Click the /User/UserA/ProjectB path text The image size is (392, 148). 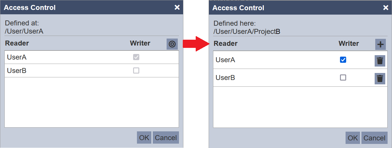[247, 32]
